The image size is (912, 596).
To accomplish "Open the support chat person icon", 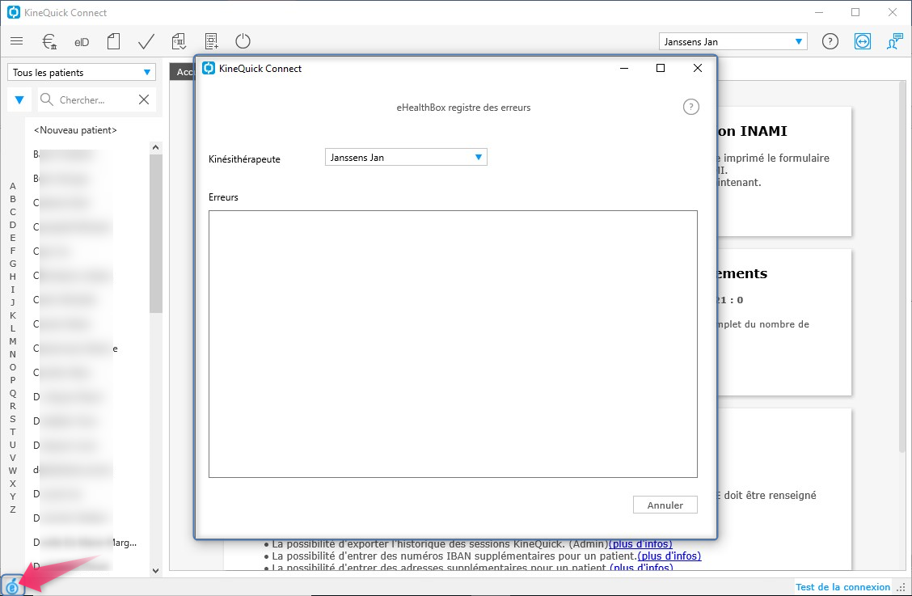I will [x=894, y=41].
